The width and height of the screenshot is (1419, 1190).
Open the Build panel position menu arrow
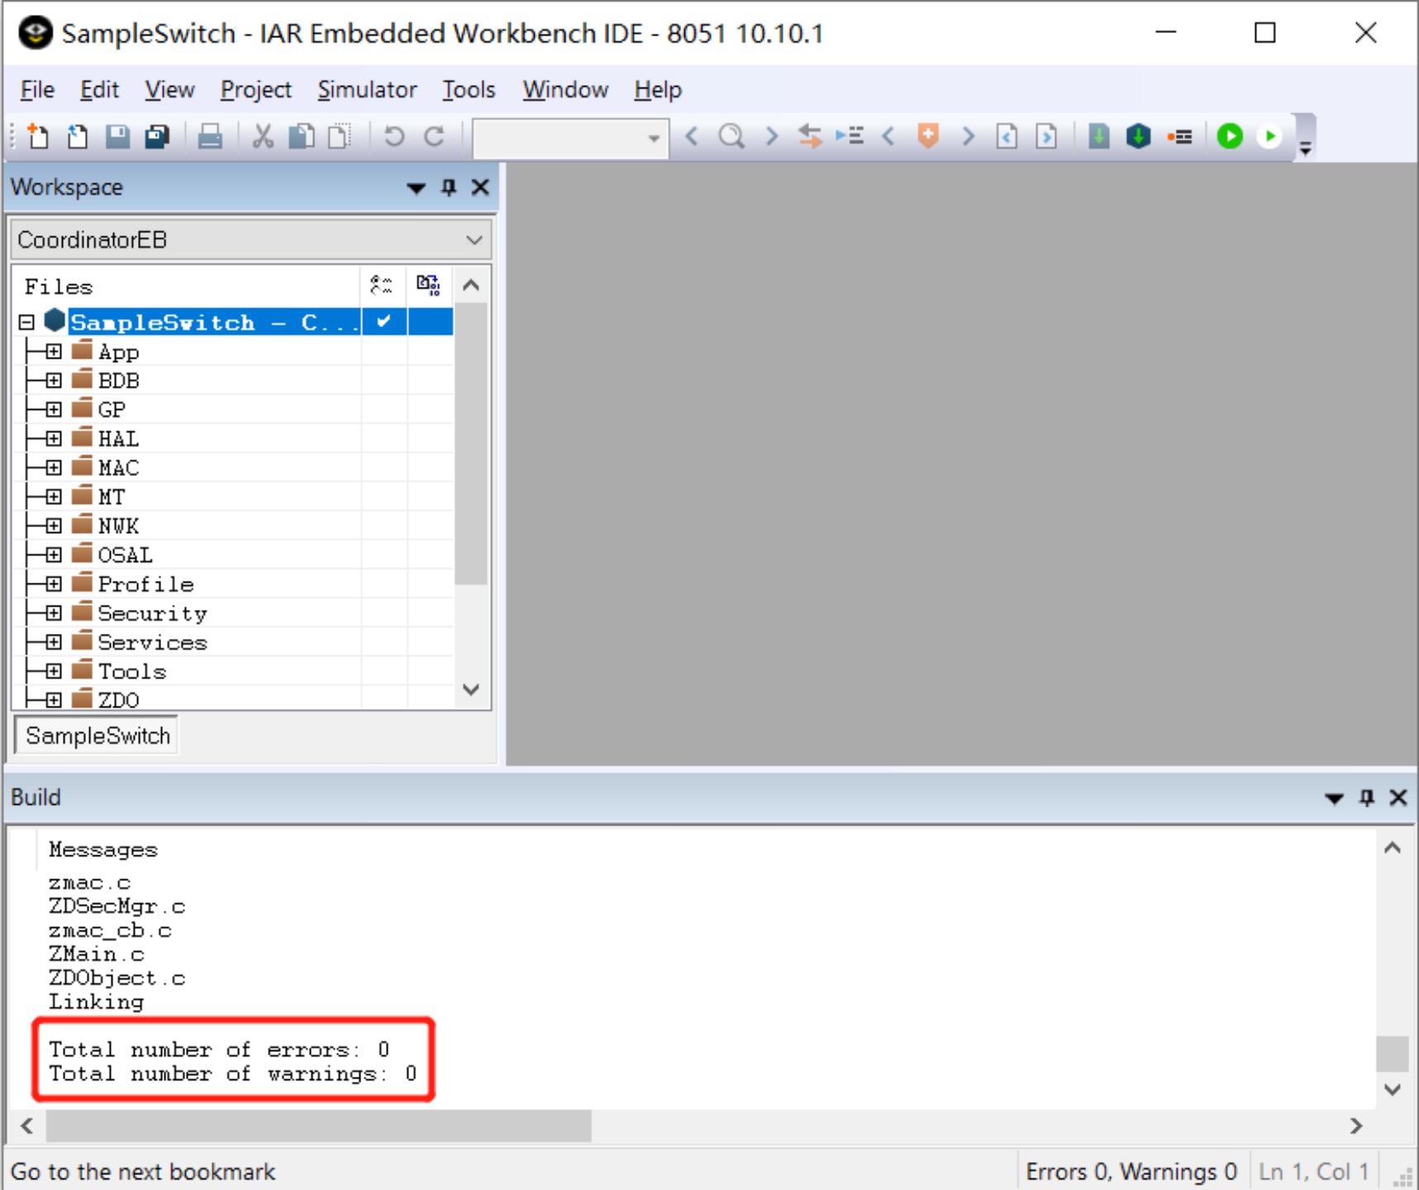pos(1334,798)
